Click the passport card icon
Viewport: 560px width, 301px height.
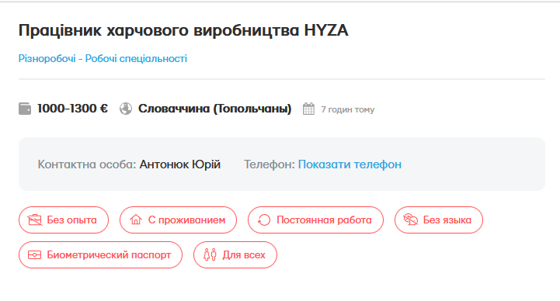click(35, 255)
